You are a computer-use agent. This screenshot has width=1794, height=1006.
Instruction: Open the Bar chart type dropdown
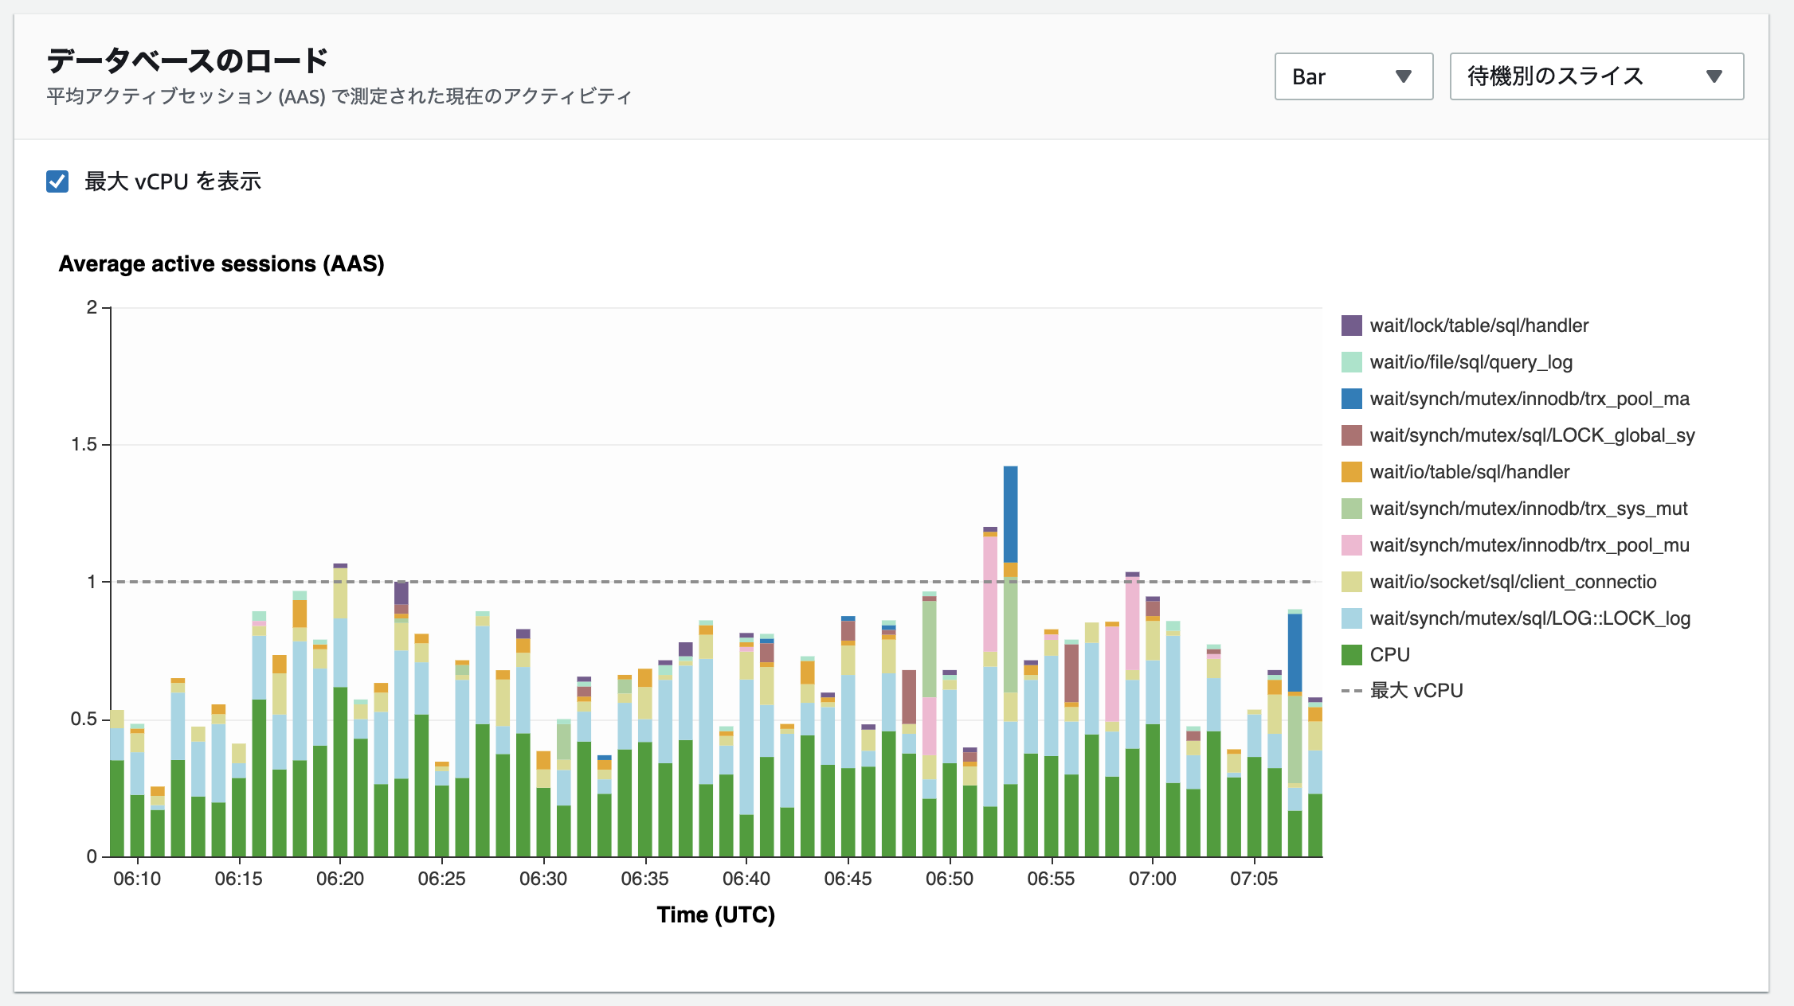(x=1353, y=76)
